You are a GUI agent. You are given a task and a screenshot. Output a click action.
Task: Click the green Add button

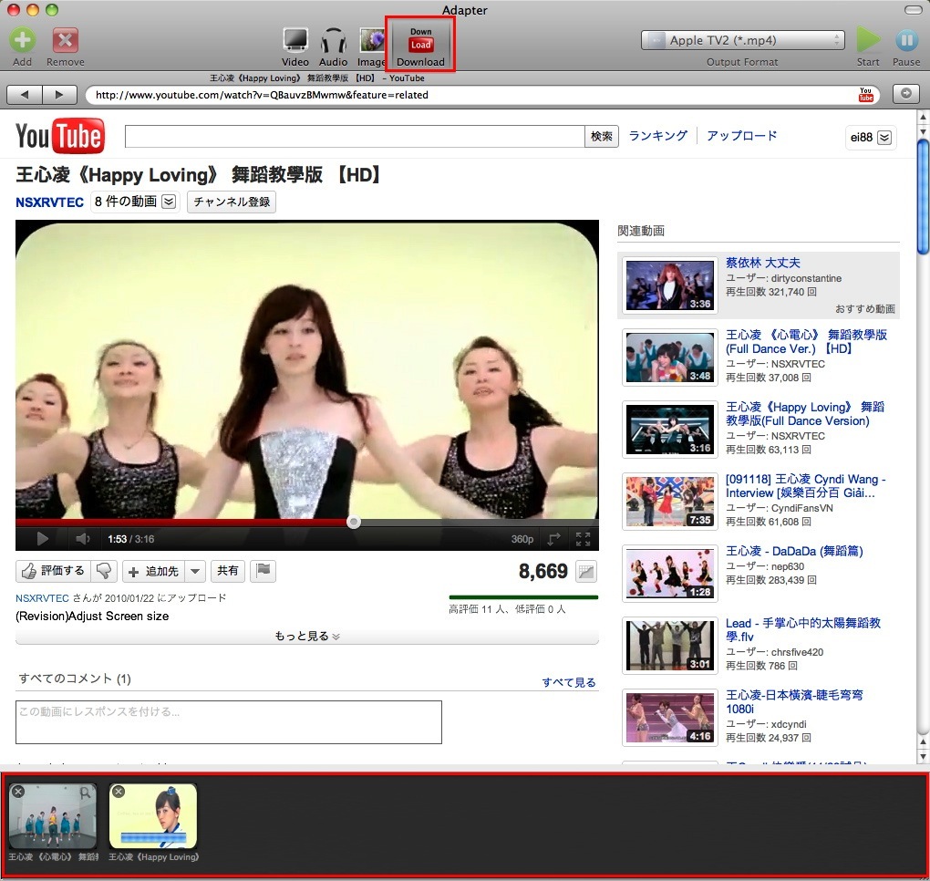click(22, 41)
